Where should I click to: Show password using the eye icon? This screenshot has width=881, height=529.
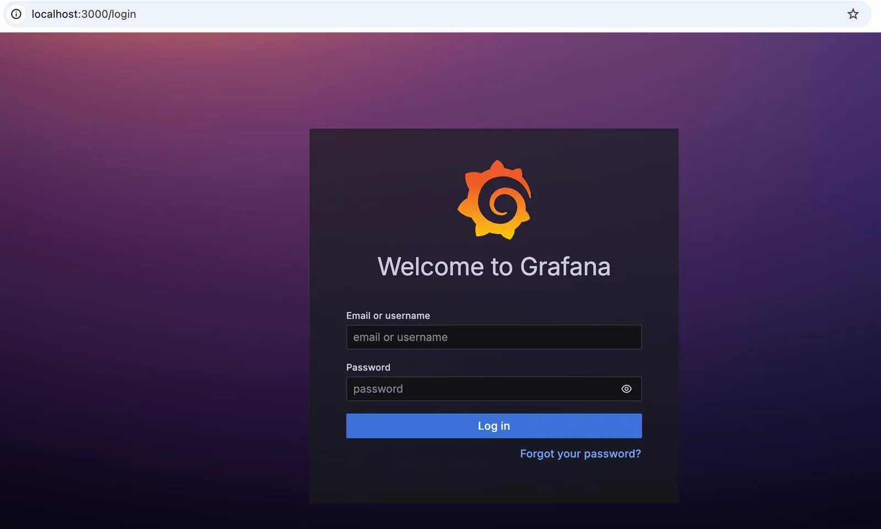point(627,389)
